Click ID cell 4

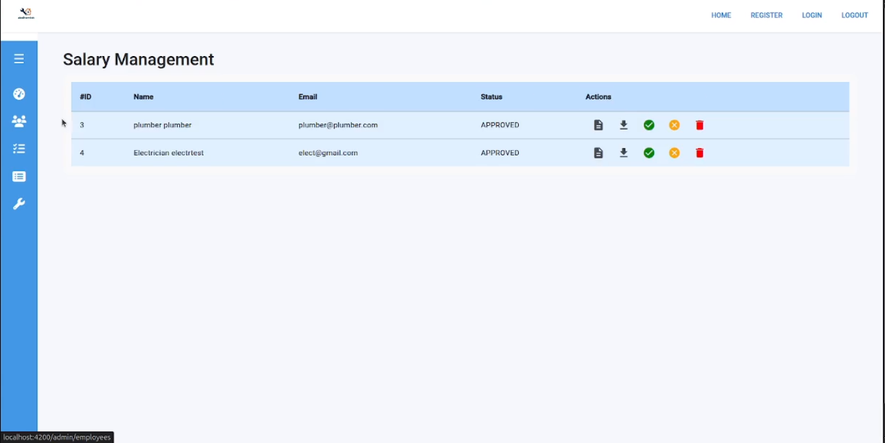[82, 153]
